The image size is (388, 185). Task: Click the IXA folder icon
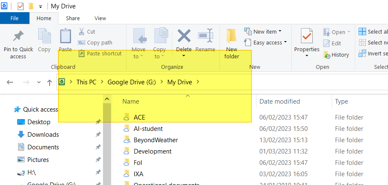pos(127,174)
